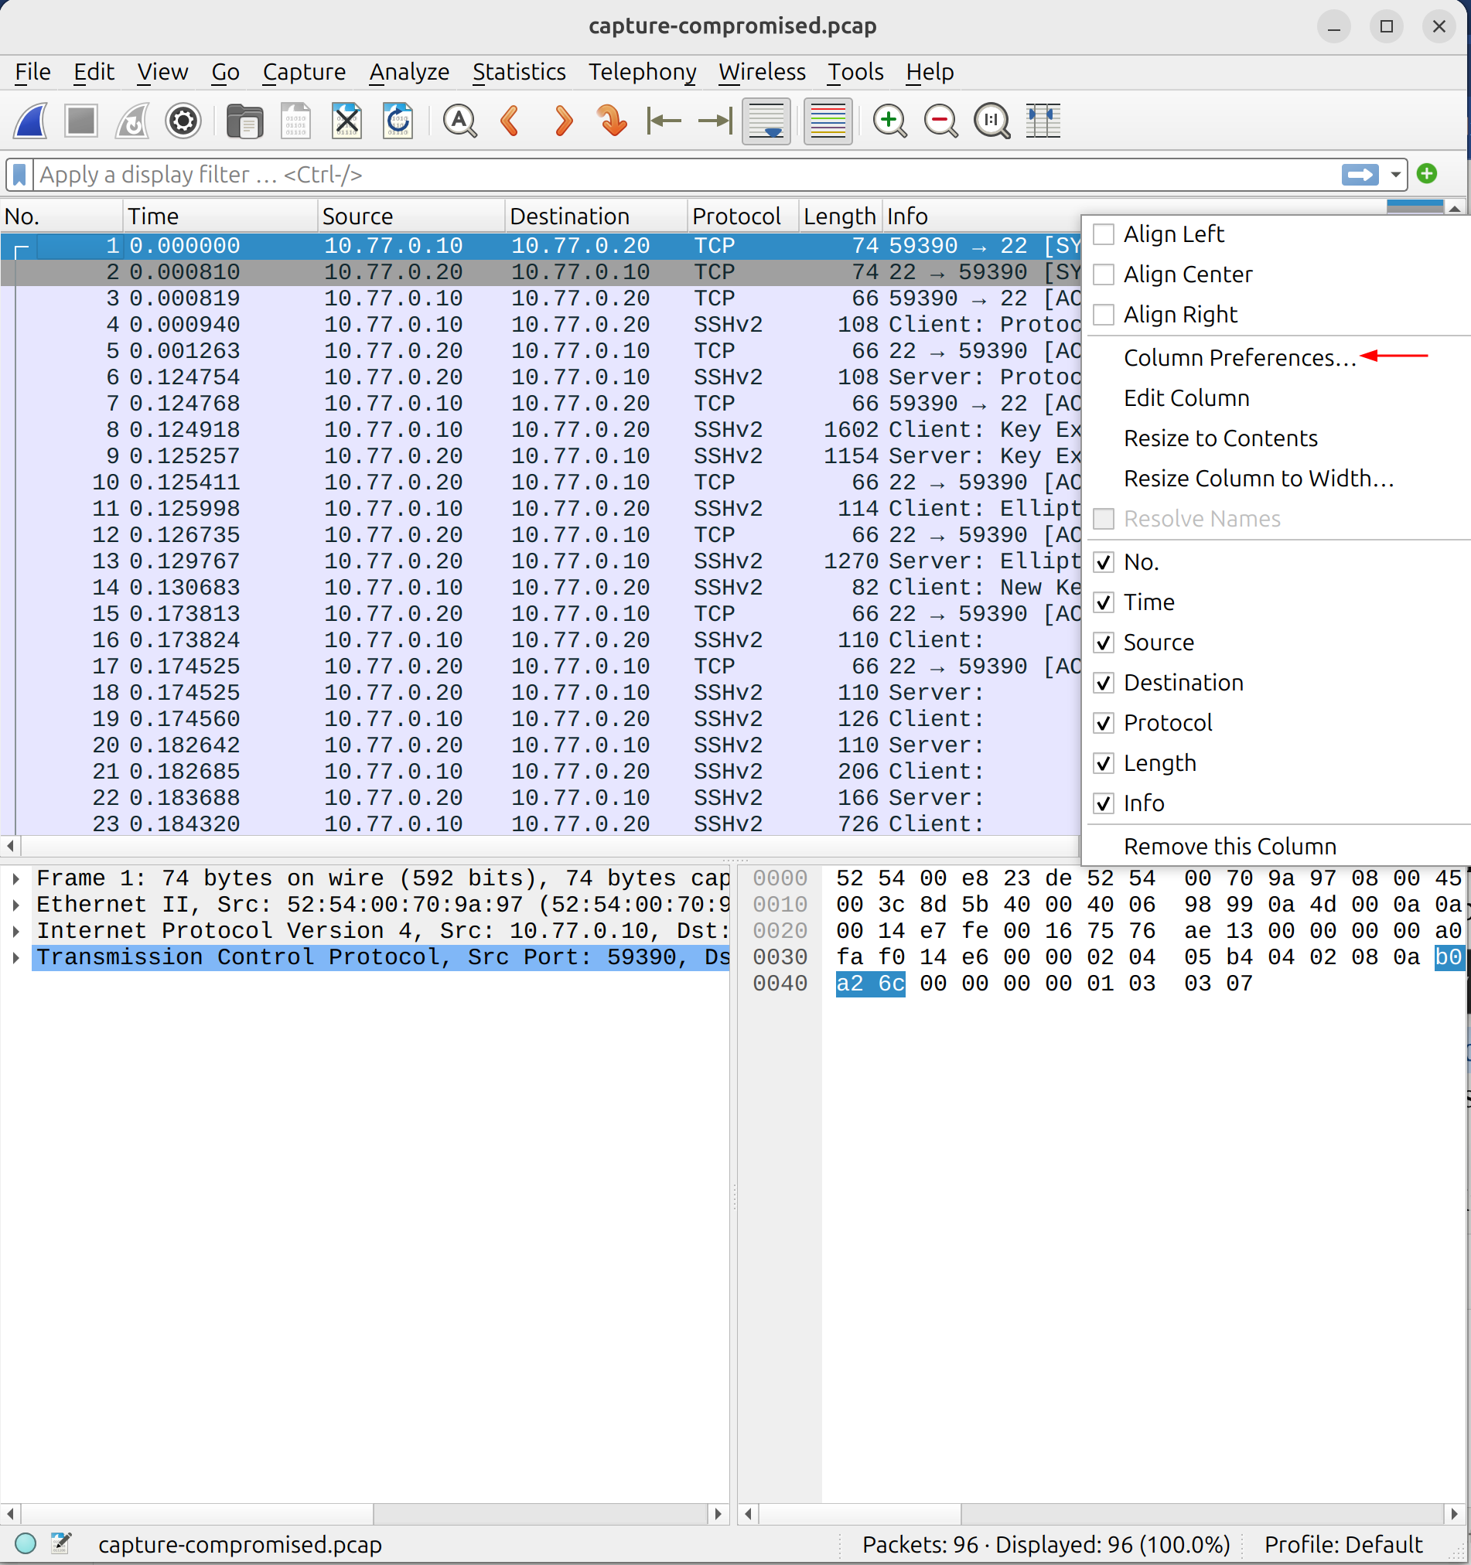Open Column Preferences menu entry

point(1240,357)
